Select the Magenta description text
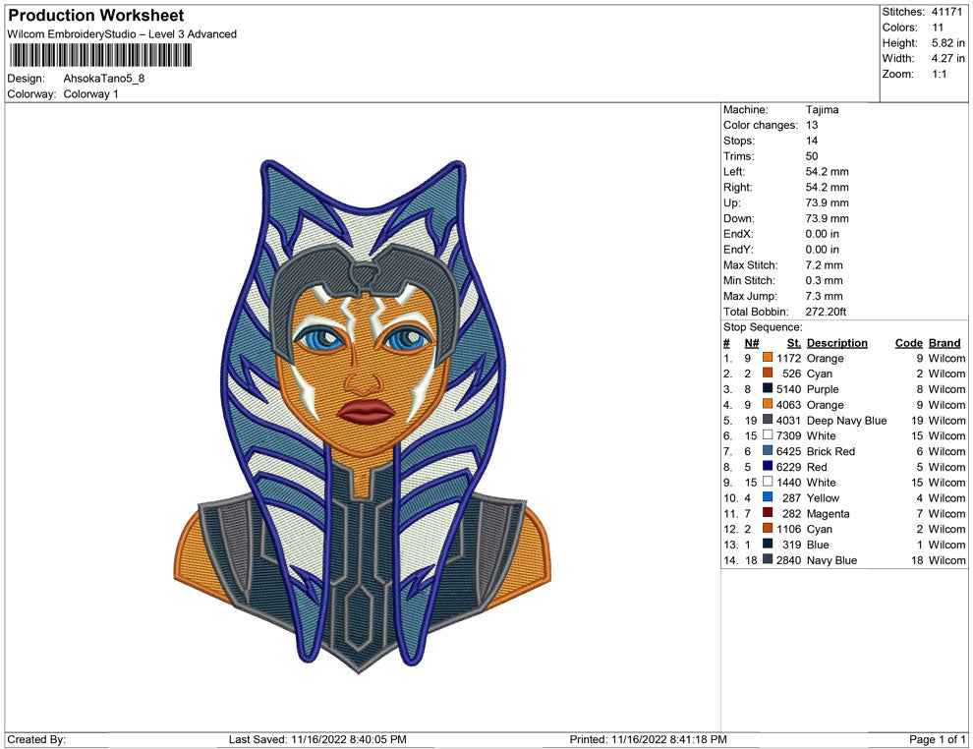This screenshot has height=749, width=973. click(828, 513)
